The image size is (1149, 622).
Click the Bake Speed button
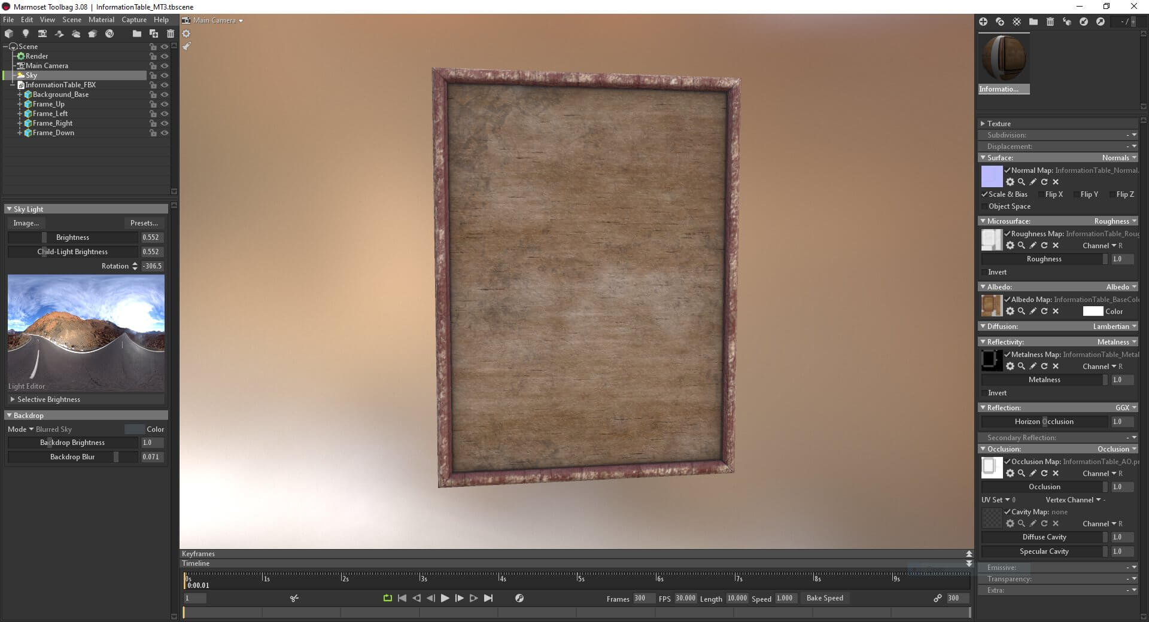tap(825, 598)
